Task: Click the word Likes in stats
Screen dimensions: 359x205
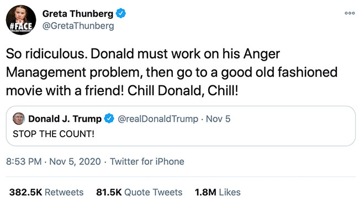Action: pos(230,192)
